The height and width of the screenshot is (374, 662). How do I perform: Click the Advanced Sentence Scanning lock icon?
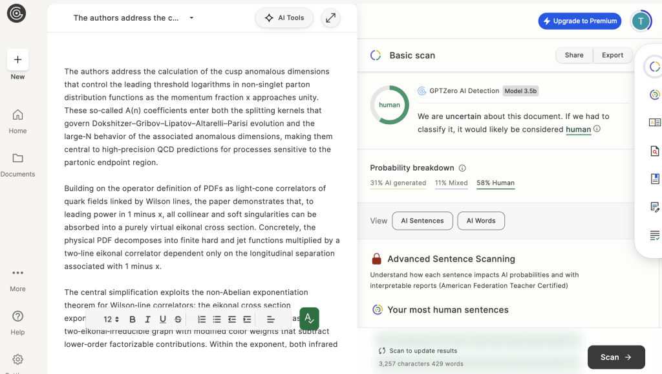[x=377, y=259]
